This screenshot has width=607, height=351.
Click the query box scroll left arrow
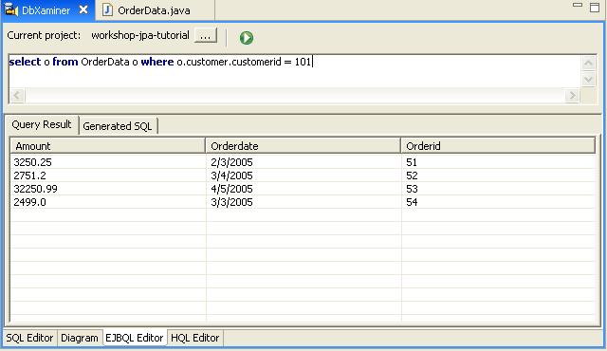click(17, 95)
